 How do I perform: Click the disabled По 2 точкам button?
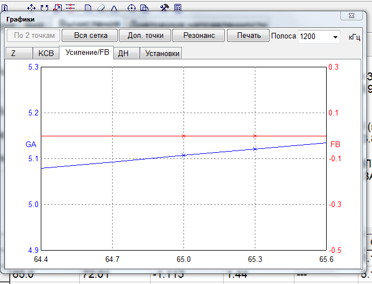click(33, 35)
